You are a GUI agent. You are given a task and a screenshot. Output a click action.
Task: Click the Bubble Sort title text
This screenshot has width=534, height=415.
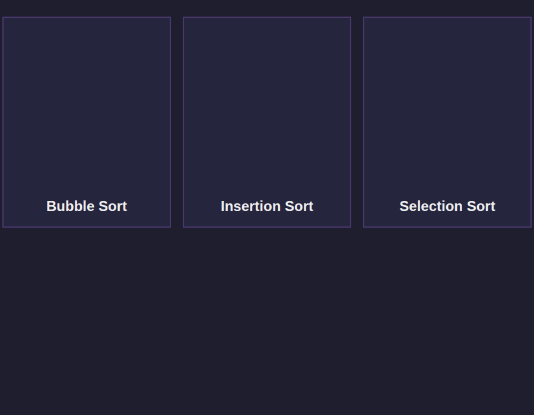pyautogui.click(x=87, y=206)
